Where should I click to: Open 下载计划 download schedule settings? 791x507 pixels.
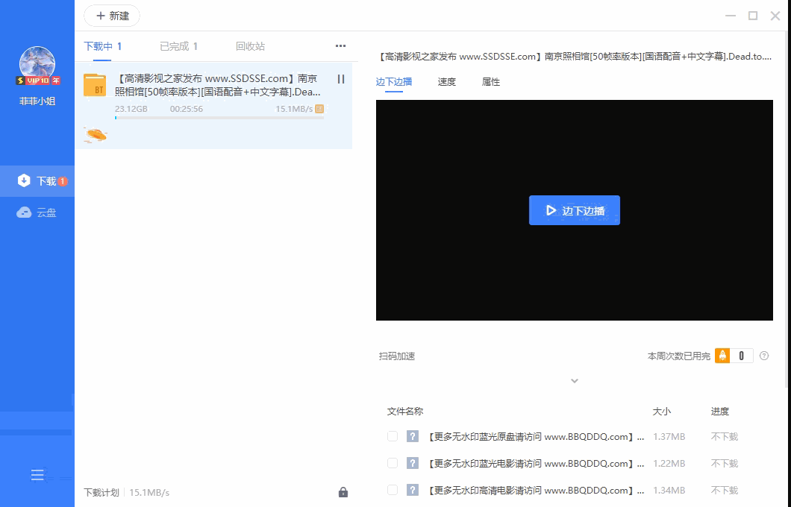tap(103, 493)
